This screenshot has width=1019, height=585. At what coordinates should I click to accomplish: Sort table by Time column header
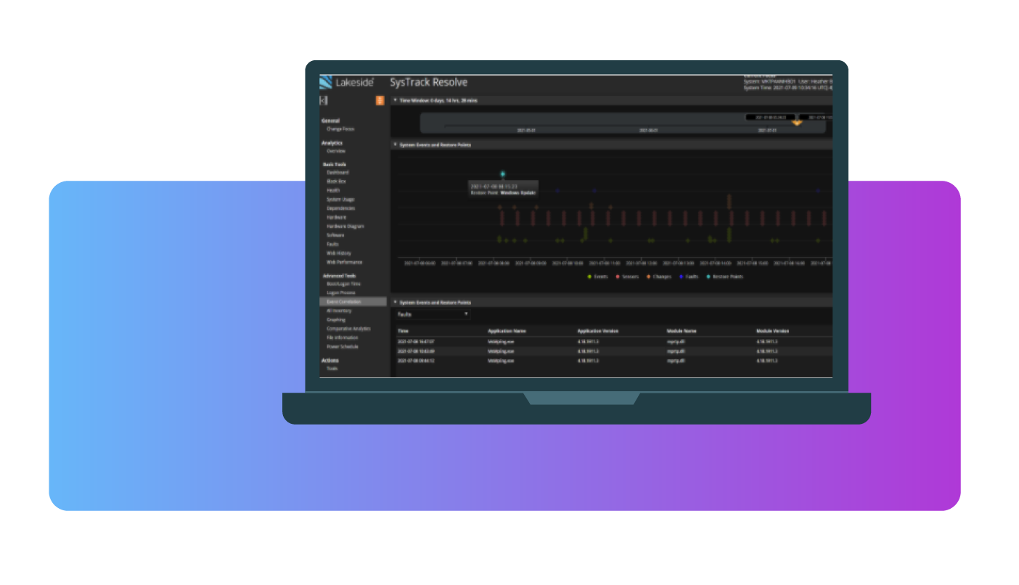pyautogui.click(x=404, y=331)
